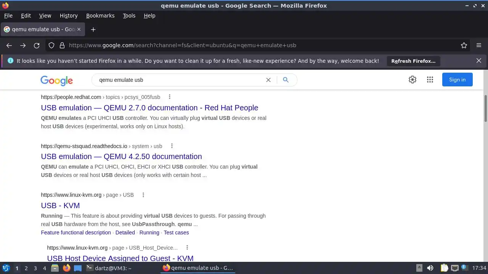Viewport: 488px width, 274px height.
Task: Open 'USB emulation — QEMU 4.2.50 documentation' link
Action: pos(121,156)
